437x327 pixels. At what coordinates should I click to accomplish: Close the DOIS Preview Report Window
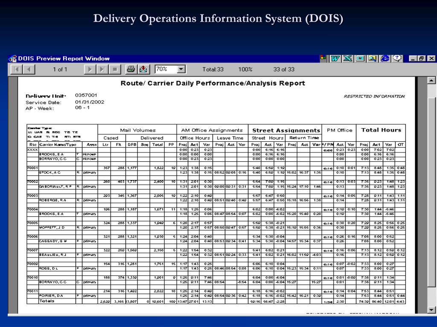(431, 58)
